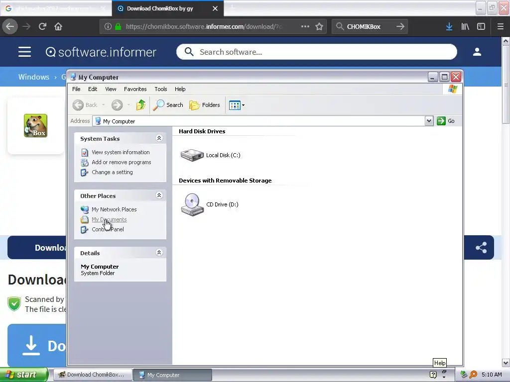The width and height of the screenshot is (510, 382).
Task: Switch to Download ChomikBox taskbar button
Action: pos(93,375)
